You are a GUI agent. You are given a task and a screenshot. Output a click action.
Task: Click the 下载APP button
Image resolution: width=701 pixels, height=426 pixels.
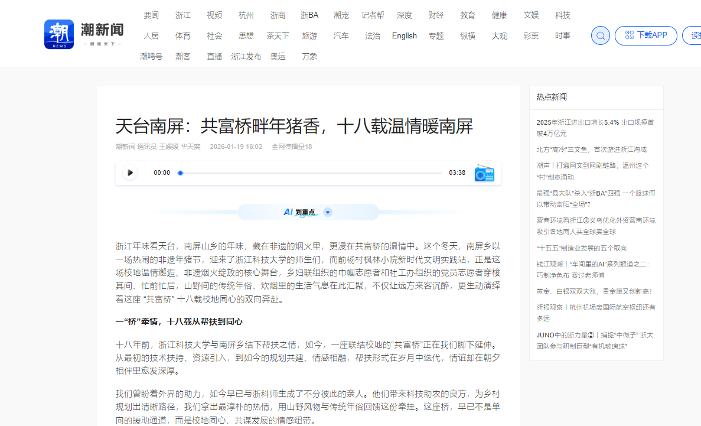(x=645, y=35)
